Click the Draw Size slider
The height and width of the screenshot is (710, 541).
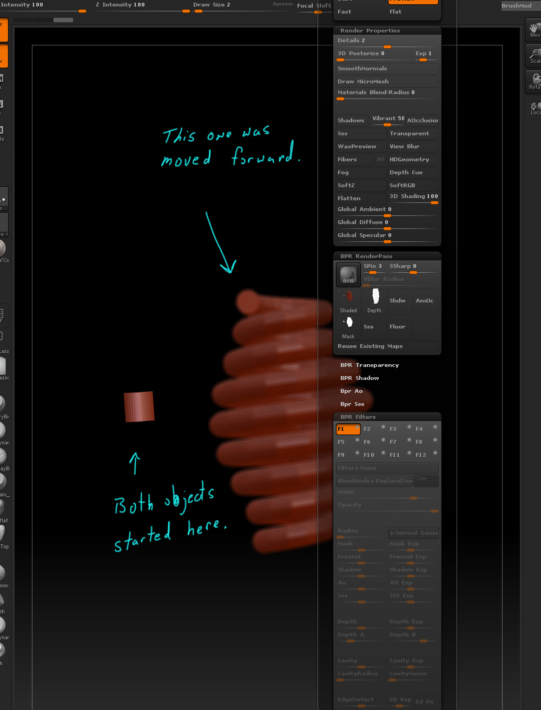(242, 7)
